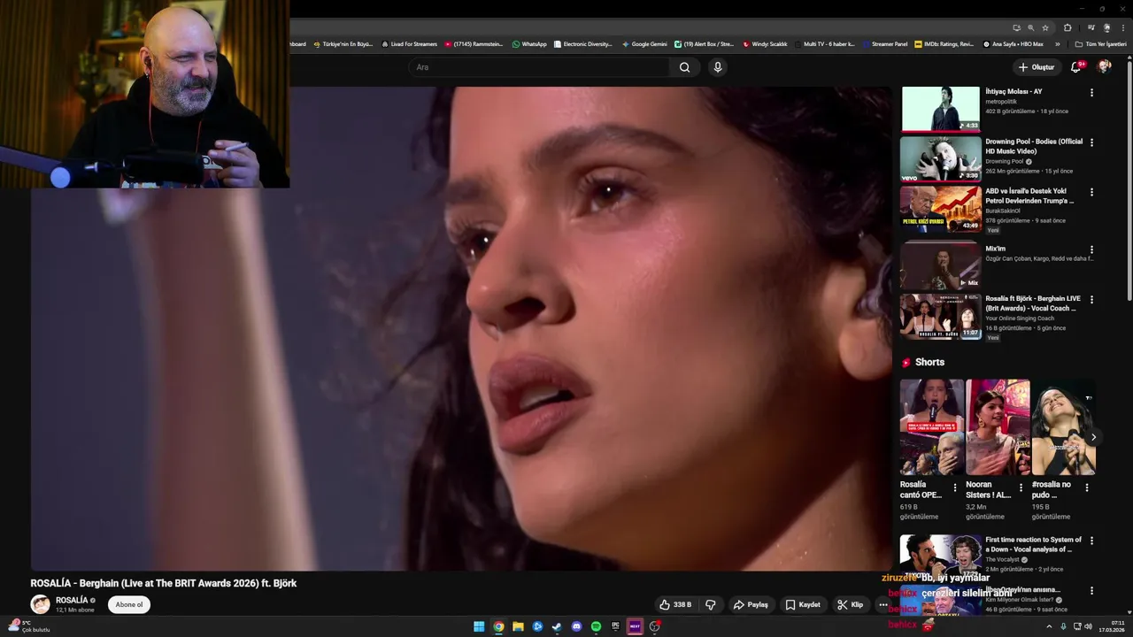This screenshot has width=1133, height=637.
Task: Open options for Rosalia cantó OPE short
Action: click(954, 487)
